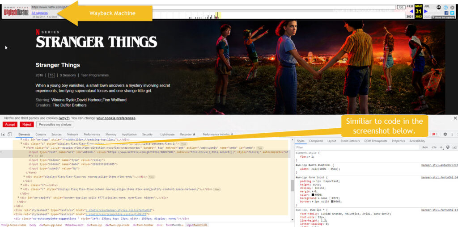
Task: Select the Computed pane tab
Action: coord(316,141)
